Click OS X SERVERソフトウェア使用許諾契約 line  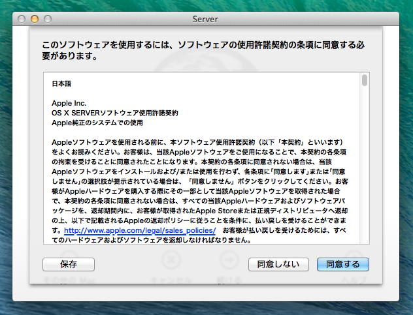pyautogui.click(x=115, y=113)
